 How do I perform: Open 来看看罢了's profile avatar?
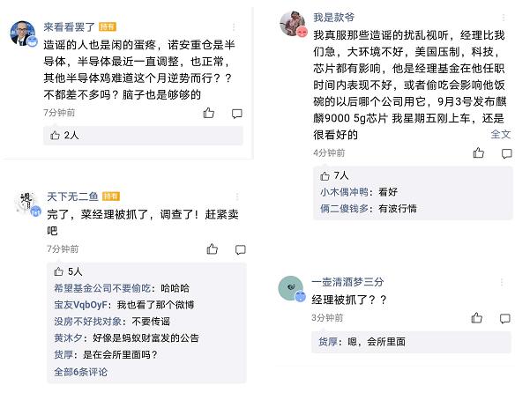(x=22, y=33)
